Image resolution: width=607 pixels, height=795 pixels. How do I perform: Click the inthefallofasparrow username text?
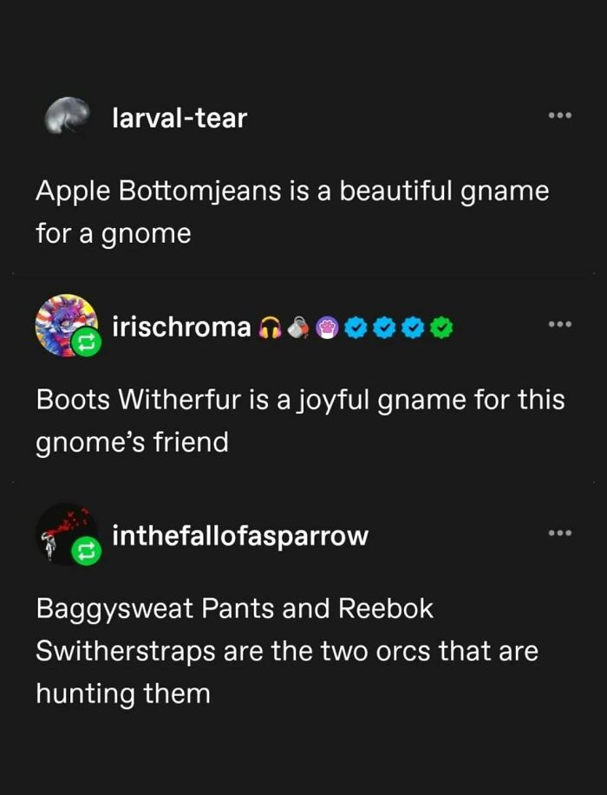(x=238, y=537)
